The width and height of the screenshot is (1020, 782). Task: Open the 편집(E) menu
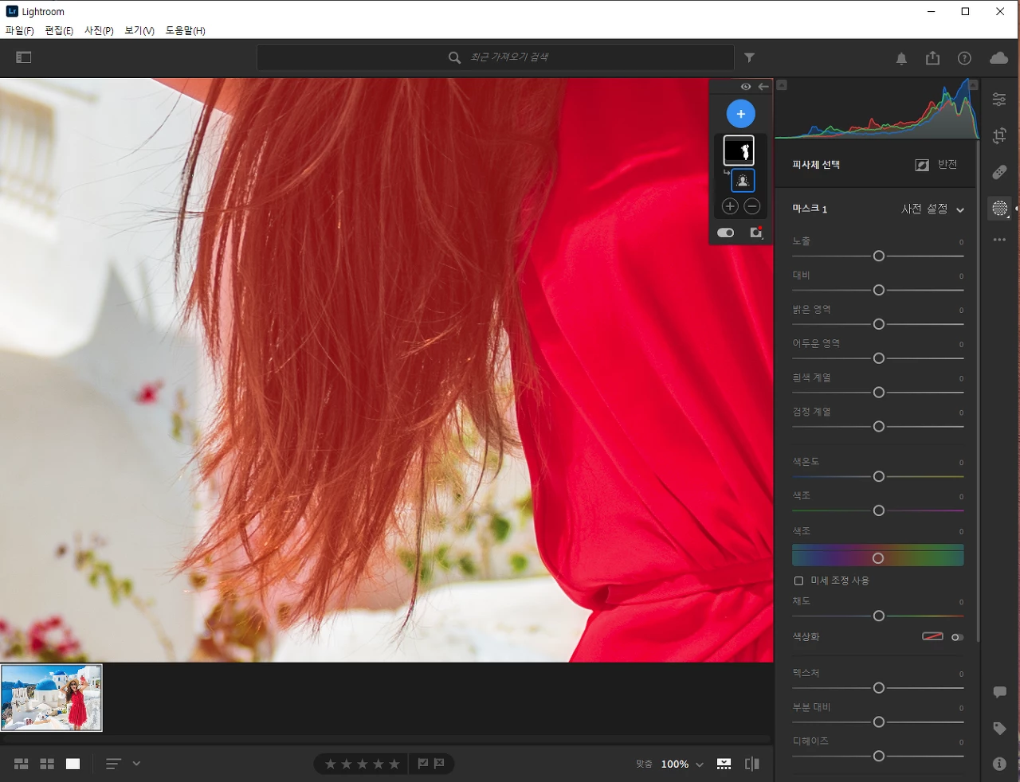tap(59, 30)
